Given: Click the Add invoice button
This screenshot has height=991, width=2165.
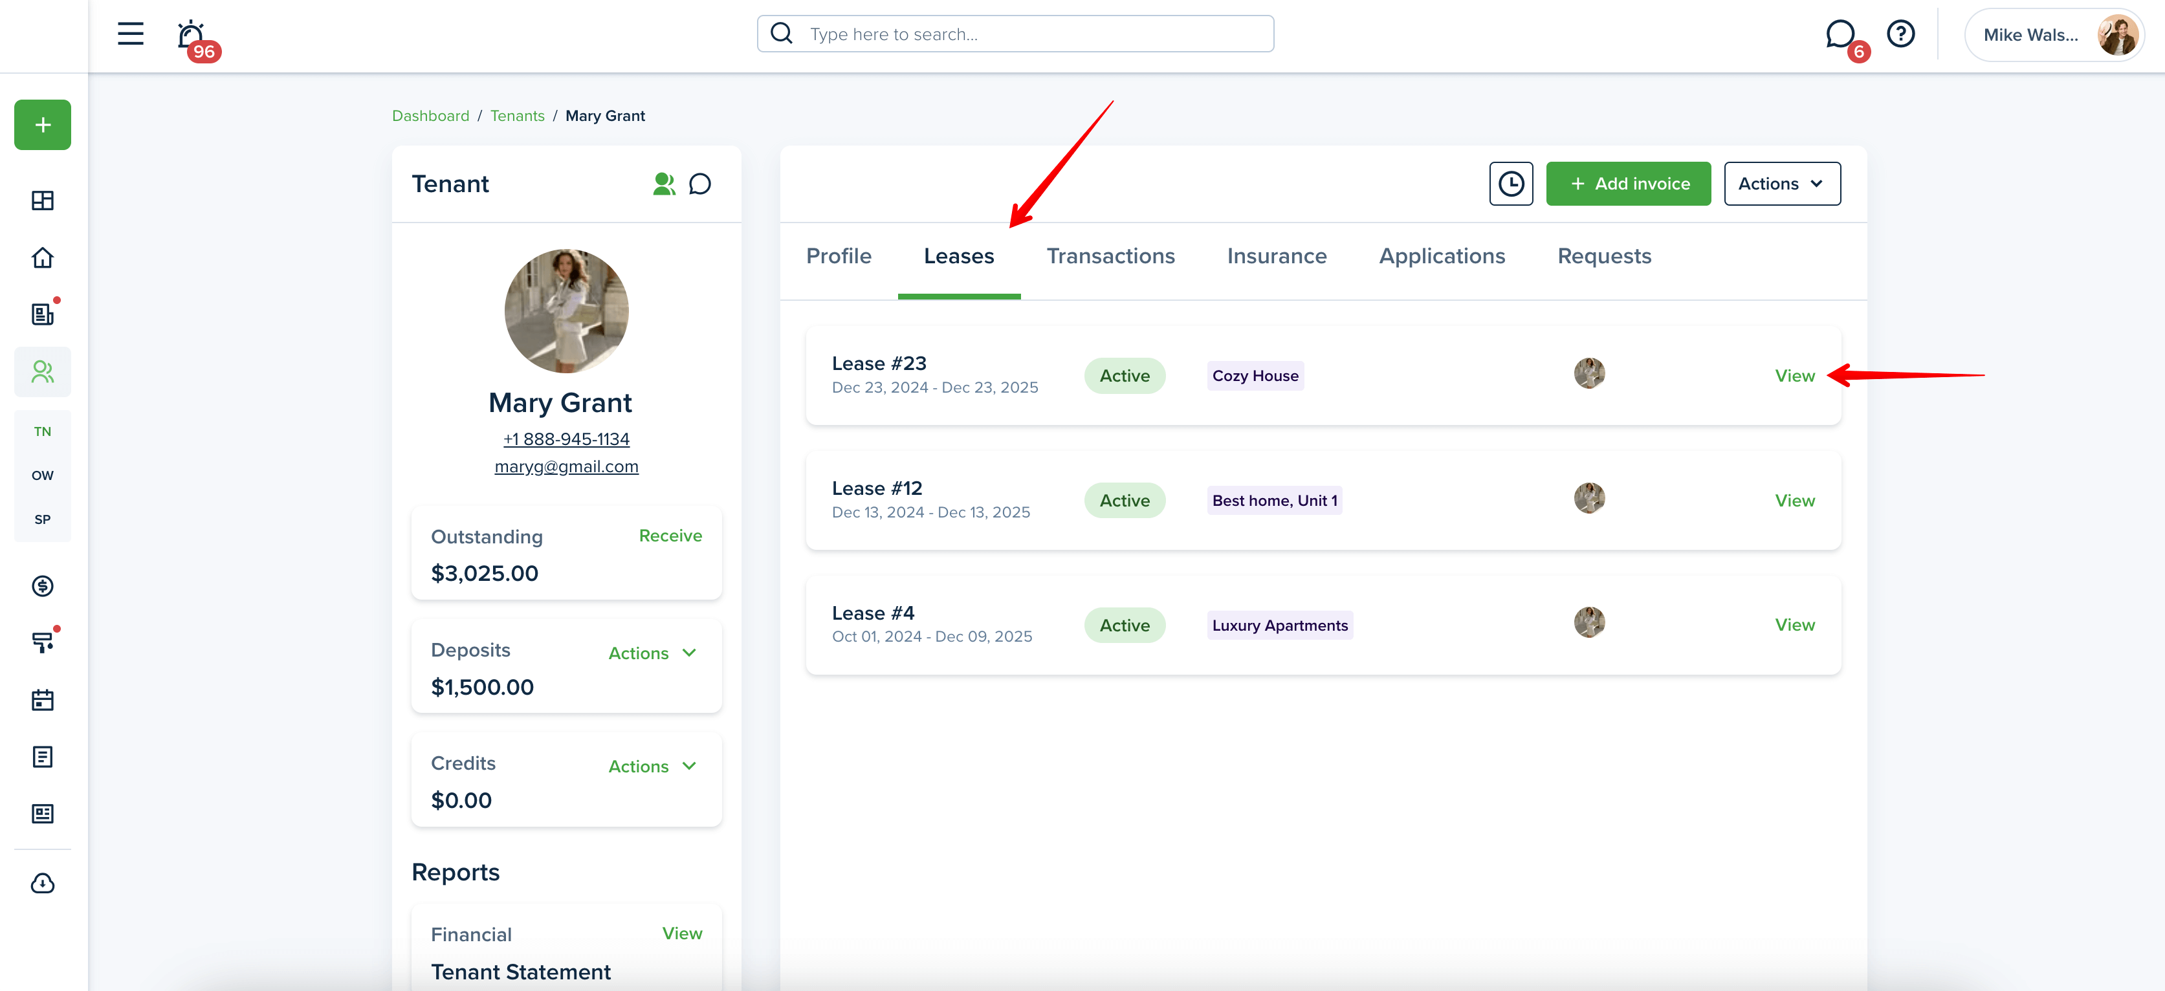Looking at the screenshot, I should [x=1628, y=183].
